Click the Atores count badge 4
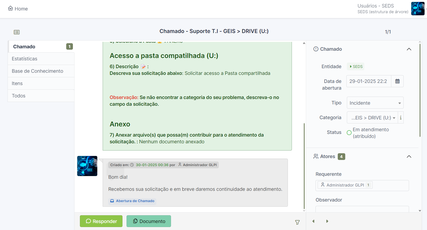 coord(341,156)
